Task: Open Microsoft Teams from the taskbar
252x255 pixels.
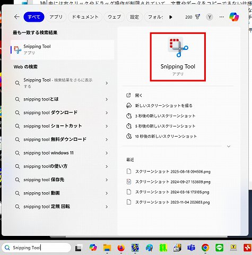Action: (x=191, y=248)
